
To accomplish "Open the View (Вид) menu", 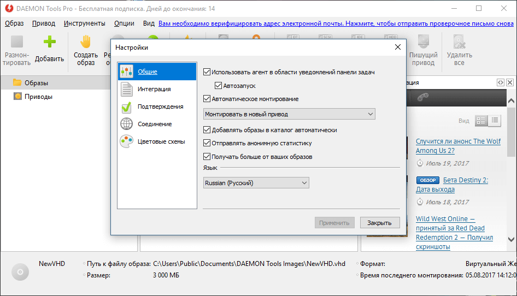I will [x=149, y=23].
